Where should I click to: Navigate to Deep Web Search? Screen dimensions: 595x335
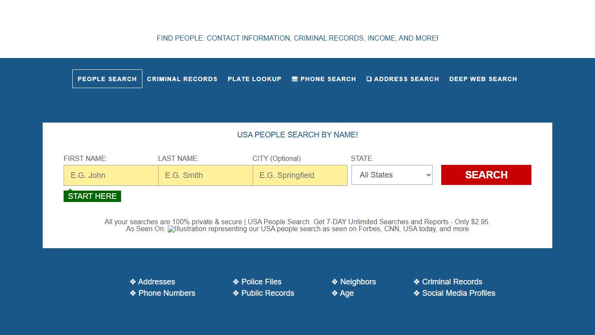click(x=483, y=79)
